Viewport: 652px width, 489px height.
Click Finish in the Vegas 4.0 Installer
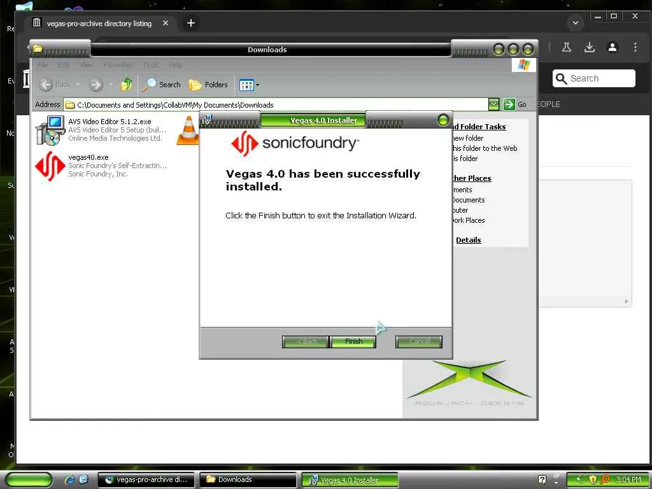pyautogui.click(x=353, y=341)
